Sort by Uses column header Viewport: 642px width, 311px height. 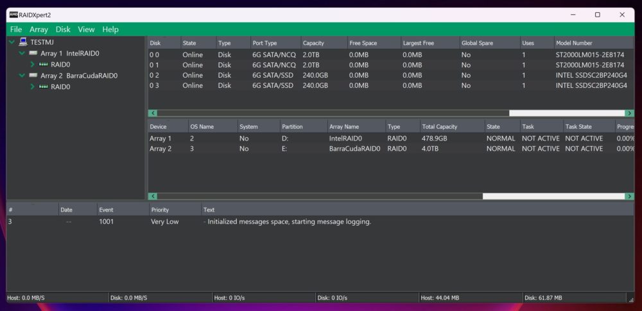click(x=536, y=43)
